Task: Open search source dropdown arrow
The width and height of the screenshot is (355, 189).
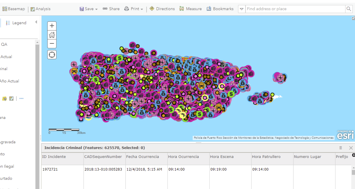Action: [x=242, y=9]
